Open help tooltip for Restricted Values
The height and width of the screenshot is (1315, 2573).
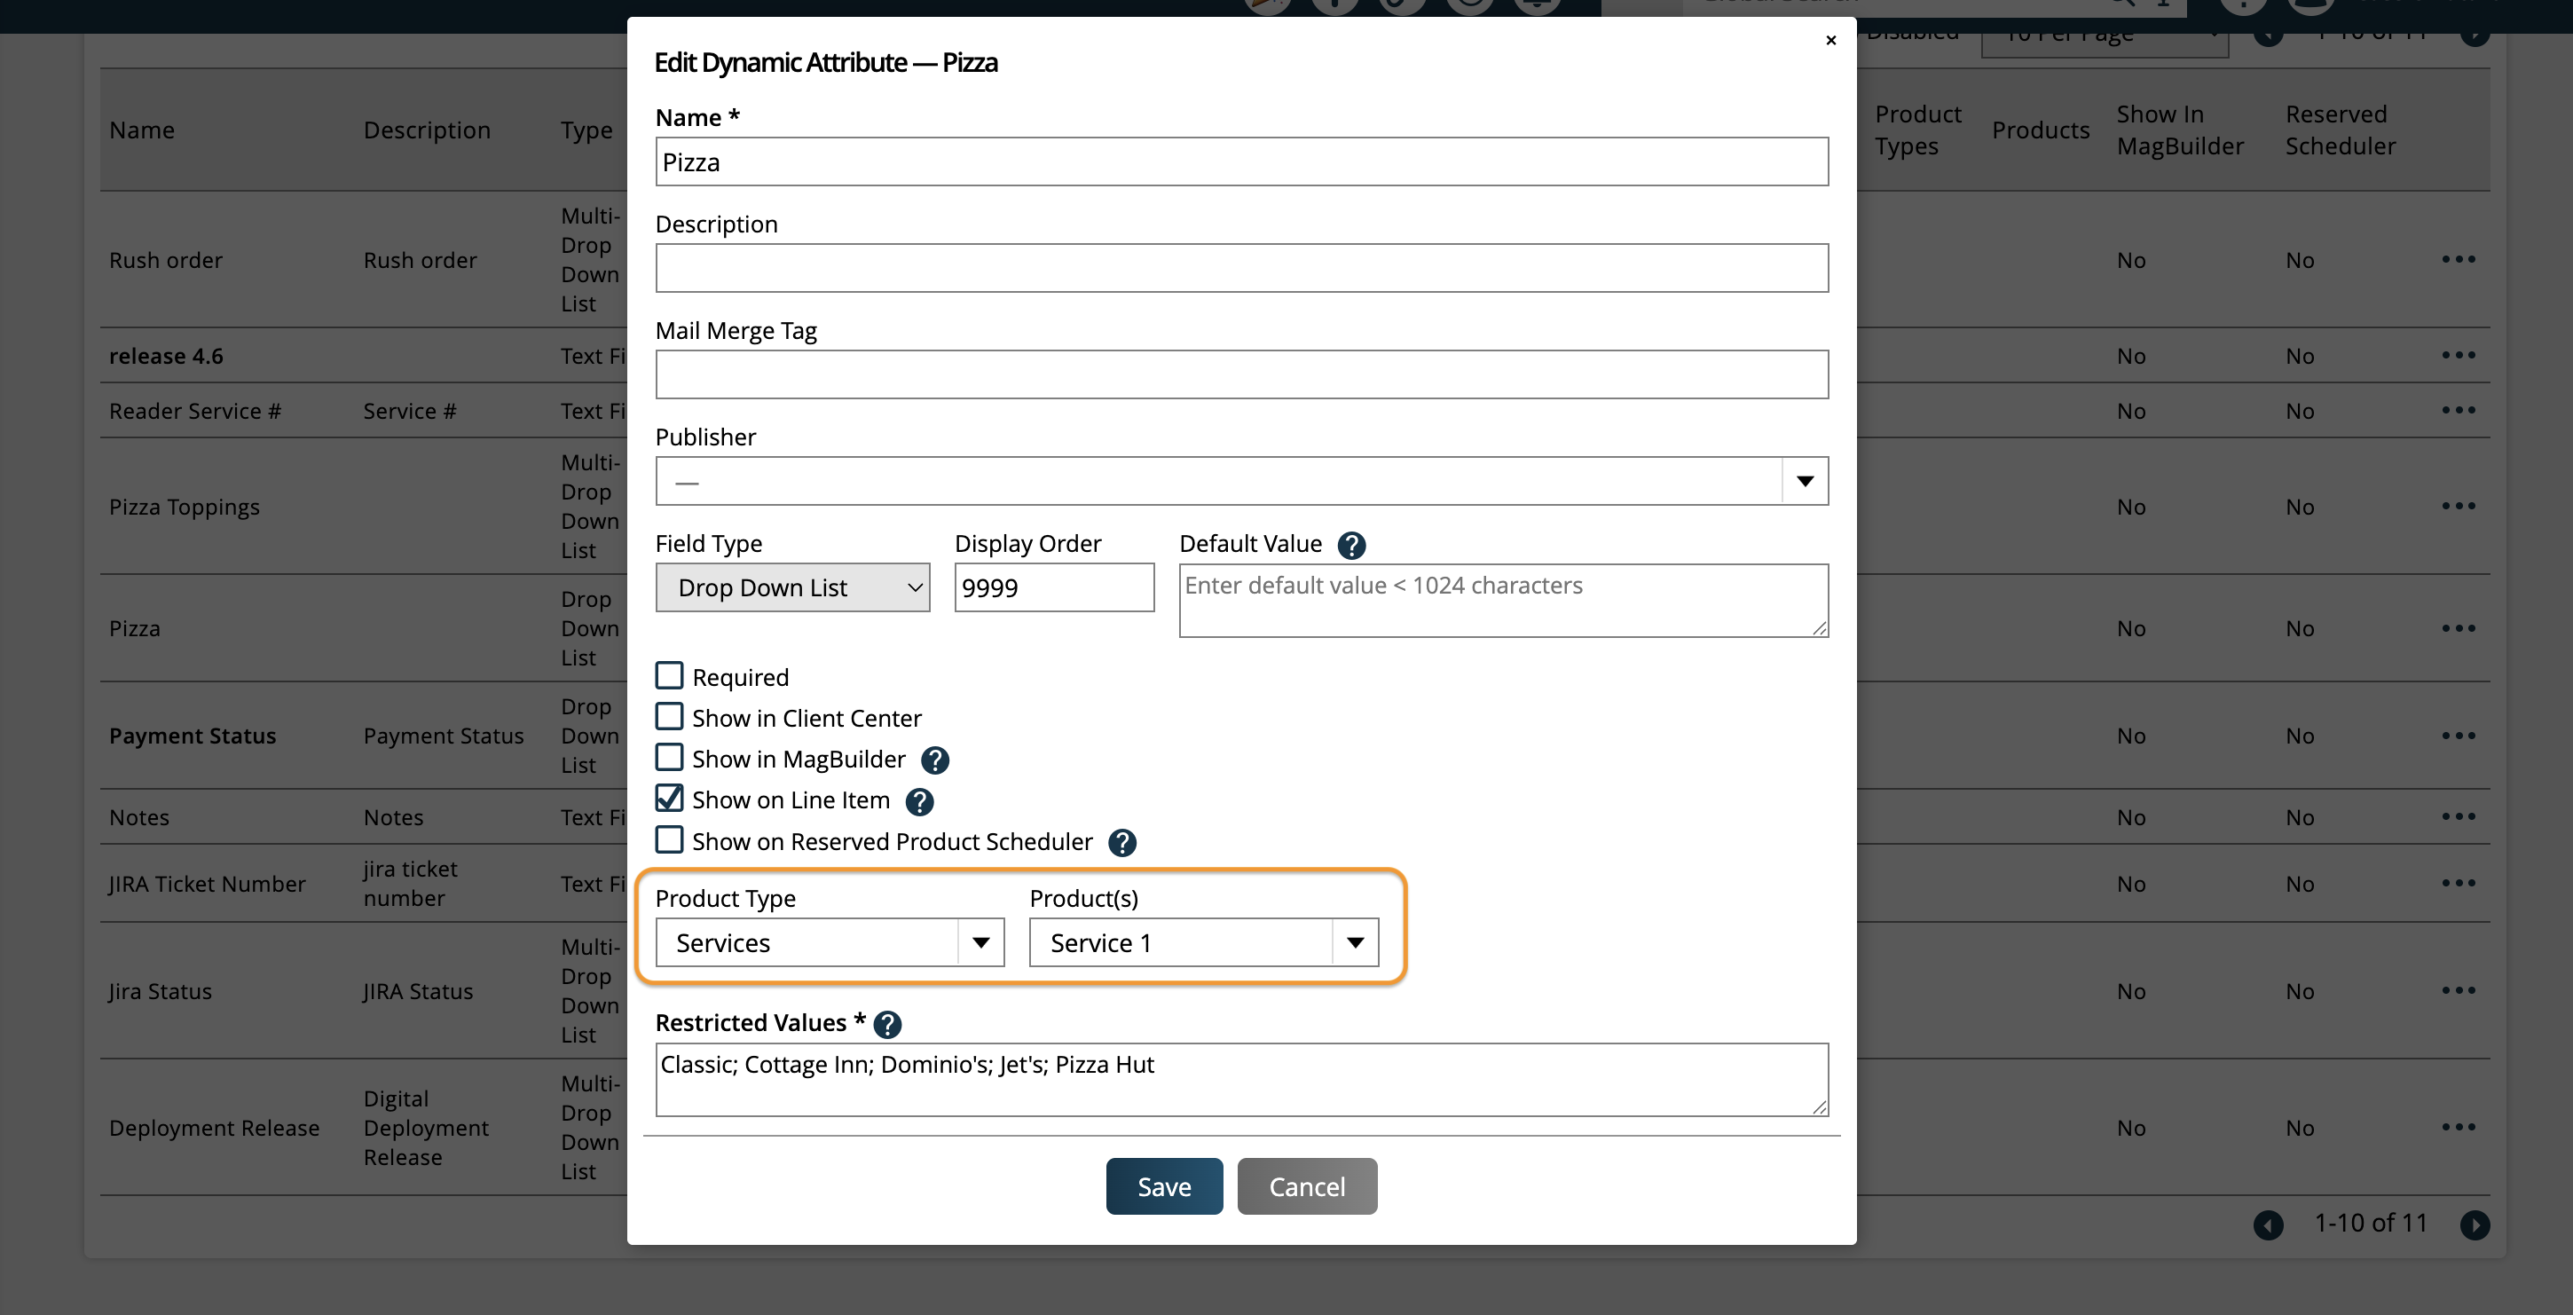tap(886, 1023)
